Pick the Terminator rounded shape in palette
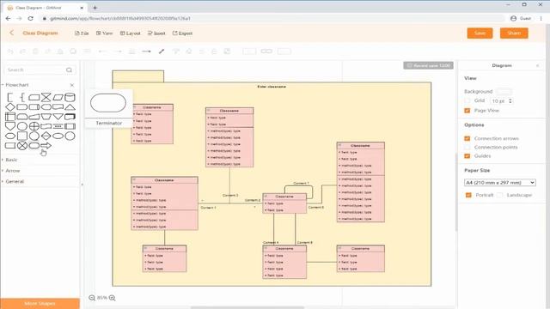550x309 pixels. click(x=34, y=145)
